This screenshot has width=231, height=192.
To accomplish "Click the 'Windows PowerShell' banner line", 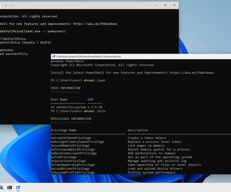I will click(67, 61).
